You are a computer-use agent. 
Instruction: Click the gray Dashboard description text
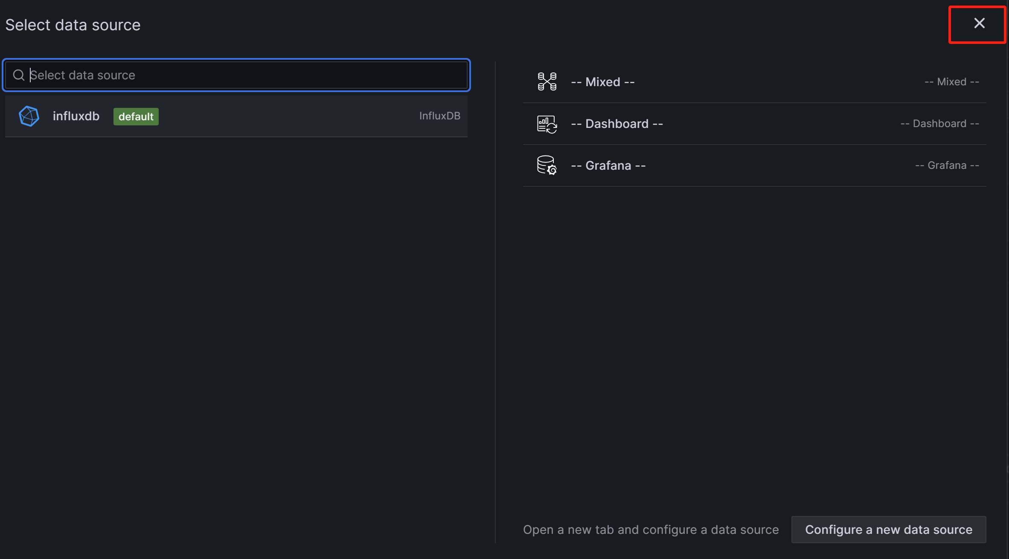pos(939,124)
